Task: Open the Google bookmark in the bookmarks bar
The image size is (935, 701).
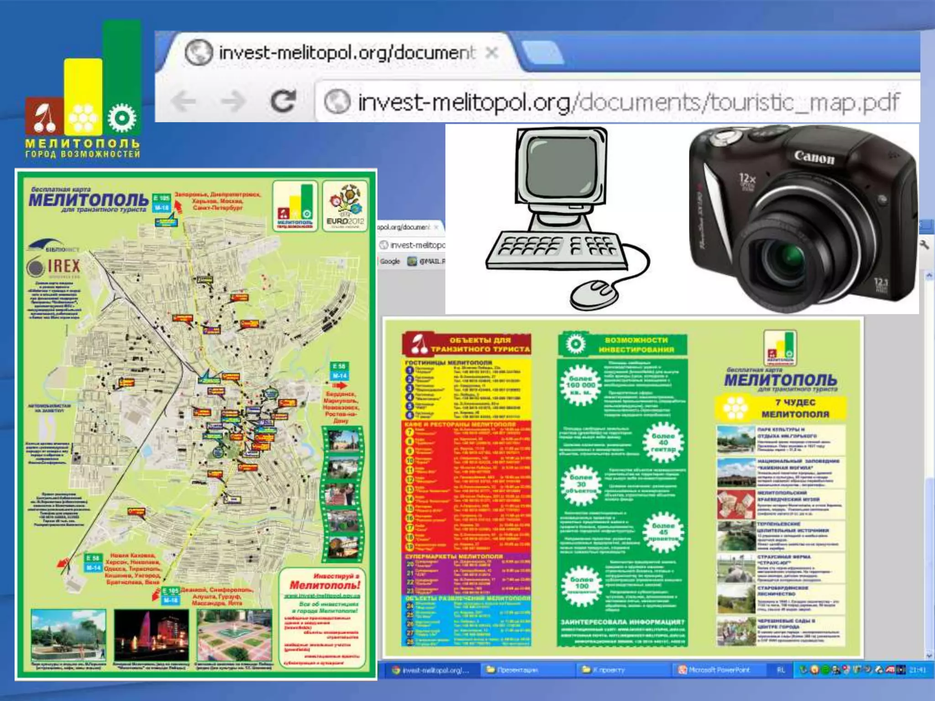Action: [x=389, y=262]
